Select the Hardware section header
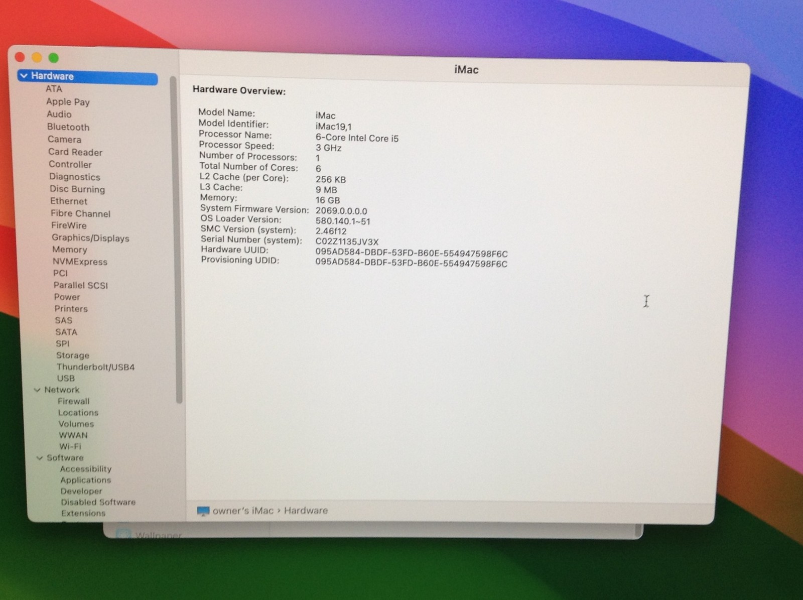803x600 pixels. pyautogui.click(x=88, y=76)
